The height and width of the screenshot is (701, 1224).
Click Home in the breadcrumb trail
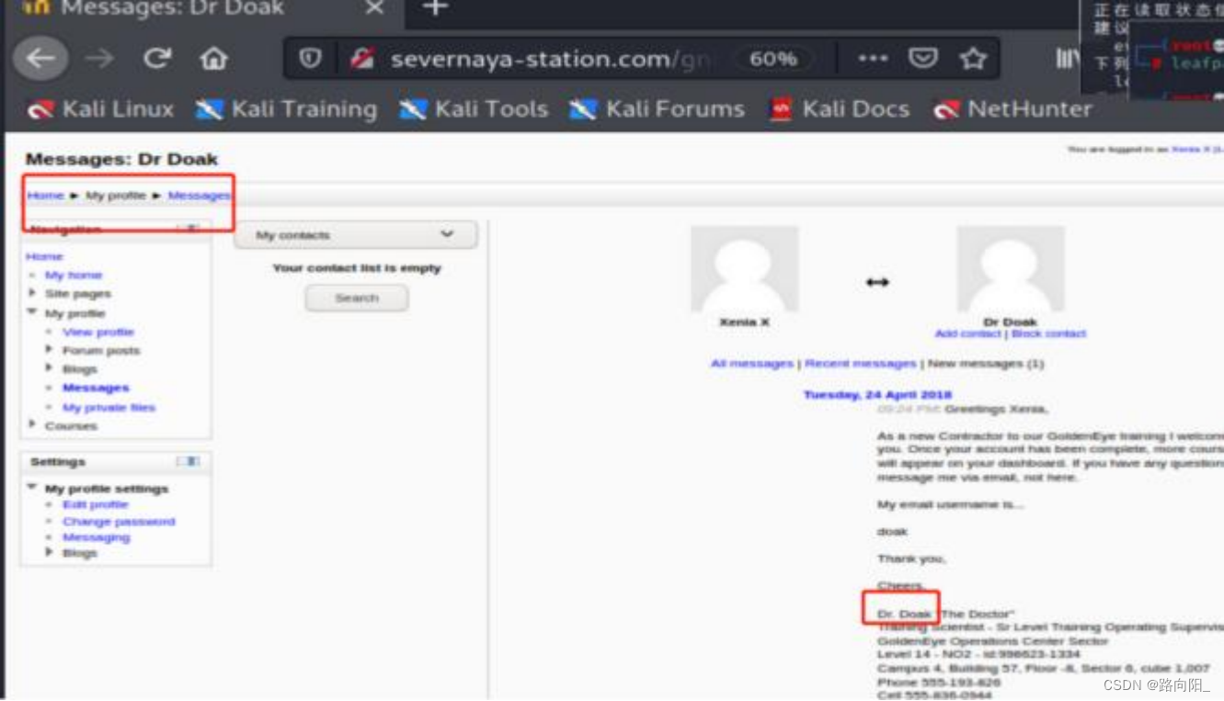point(45,196)
